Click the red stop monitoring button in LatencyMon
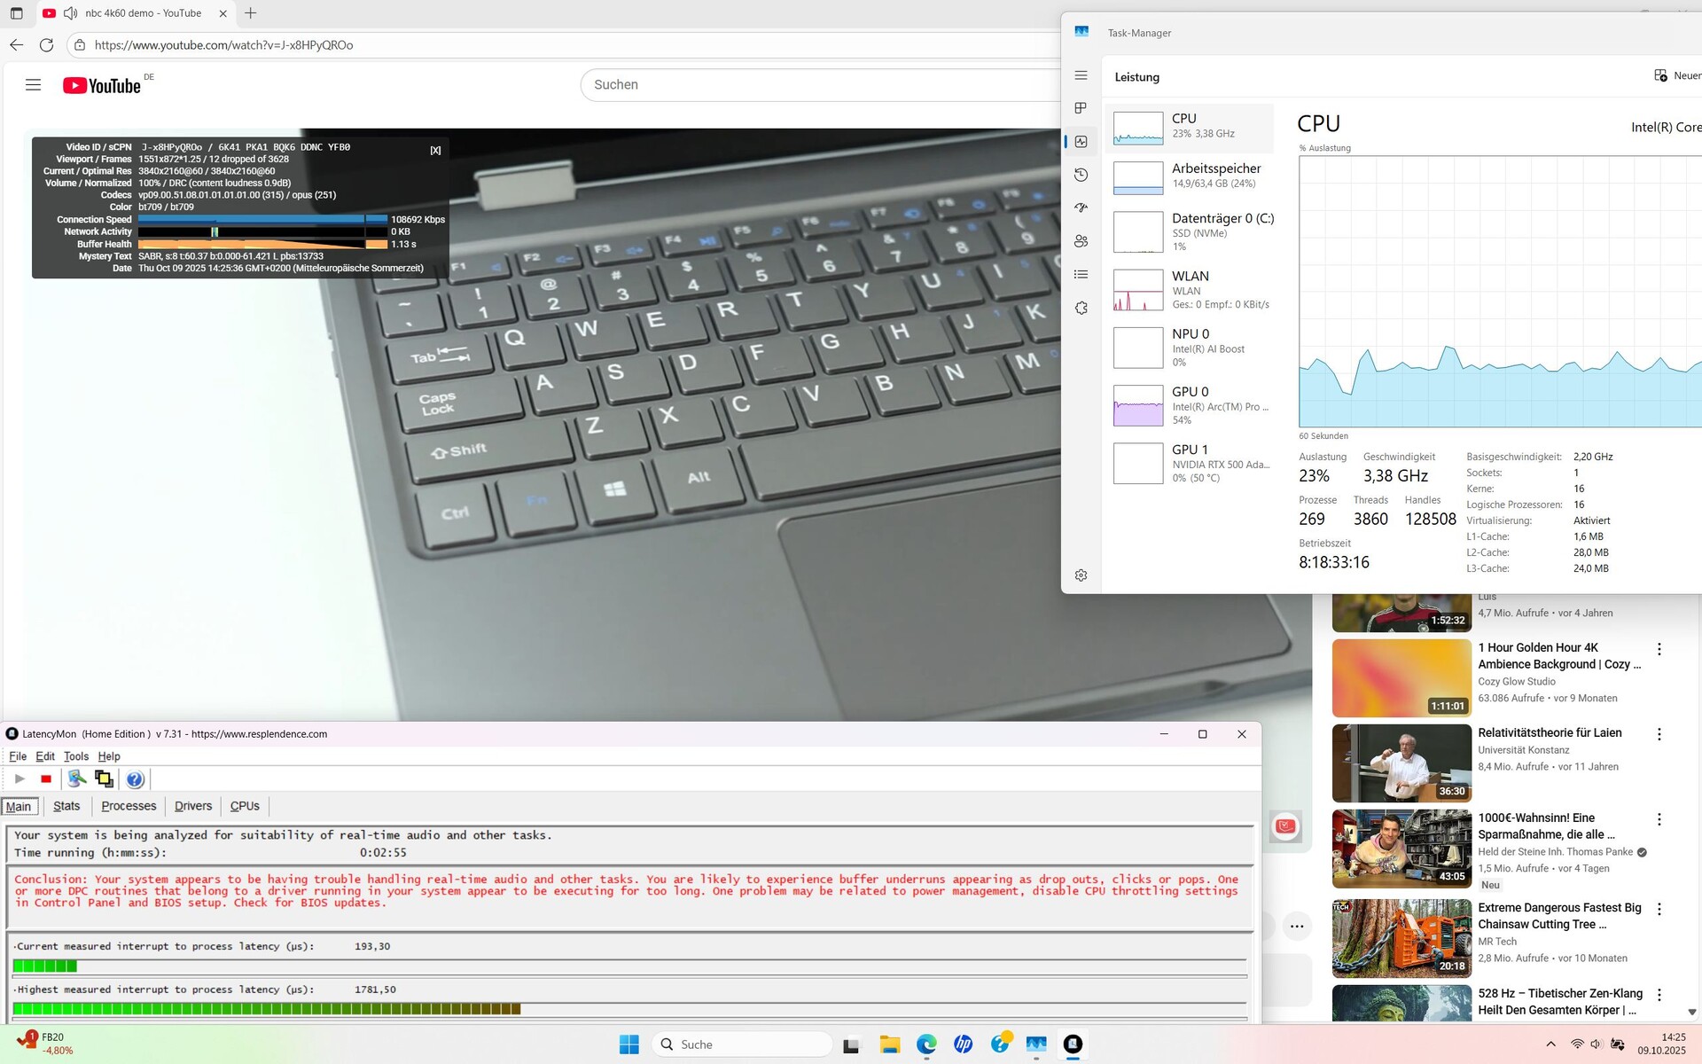 46,779
